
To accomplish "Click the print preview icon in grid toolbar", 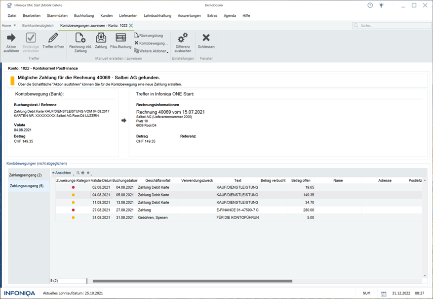I will (x=78, y=172).
